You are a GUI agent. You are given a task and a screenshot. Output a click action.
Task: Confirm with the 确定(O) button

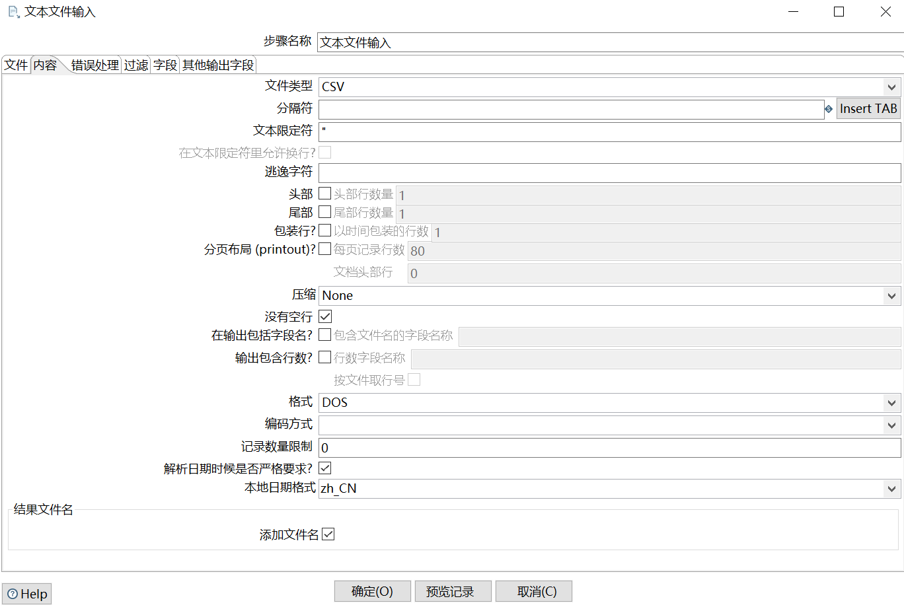[x=373, y=592]
